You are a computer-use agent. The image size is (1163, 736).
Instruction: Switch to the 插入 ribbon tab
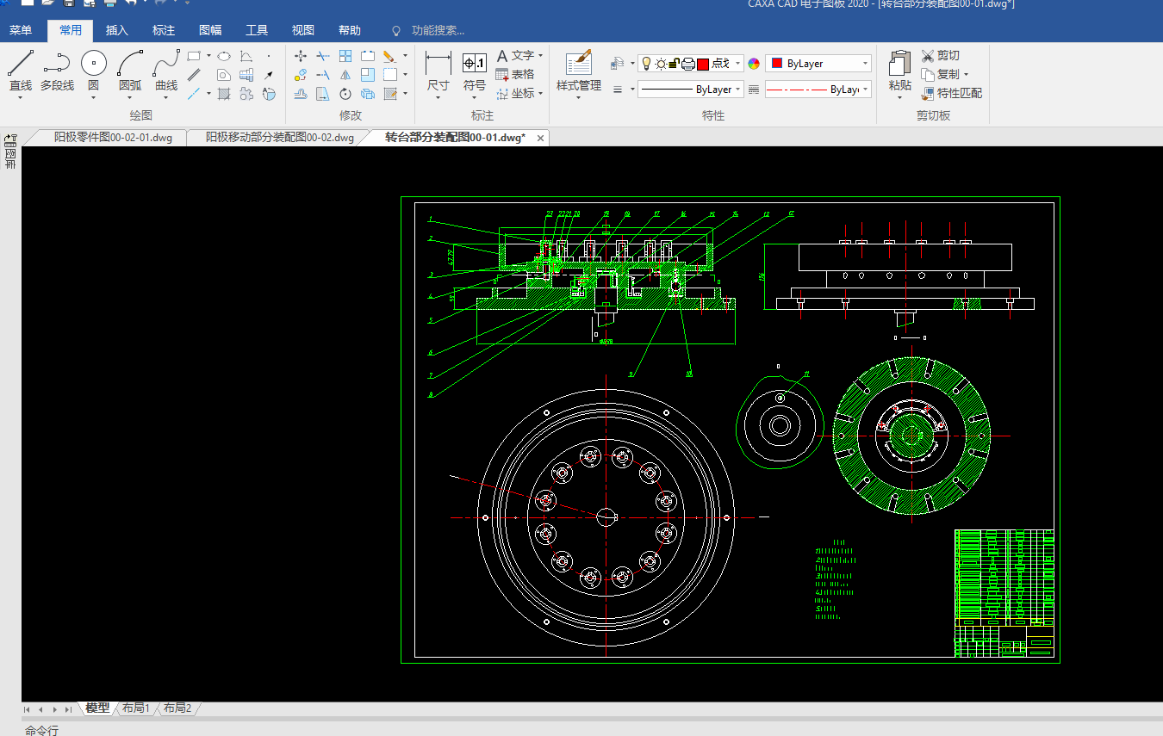[x=116, y=31]
